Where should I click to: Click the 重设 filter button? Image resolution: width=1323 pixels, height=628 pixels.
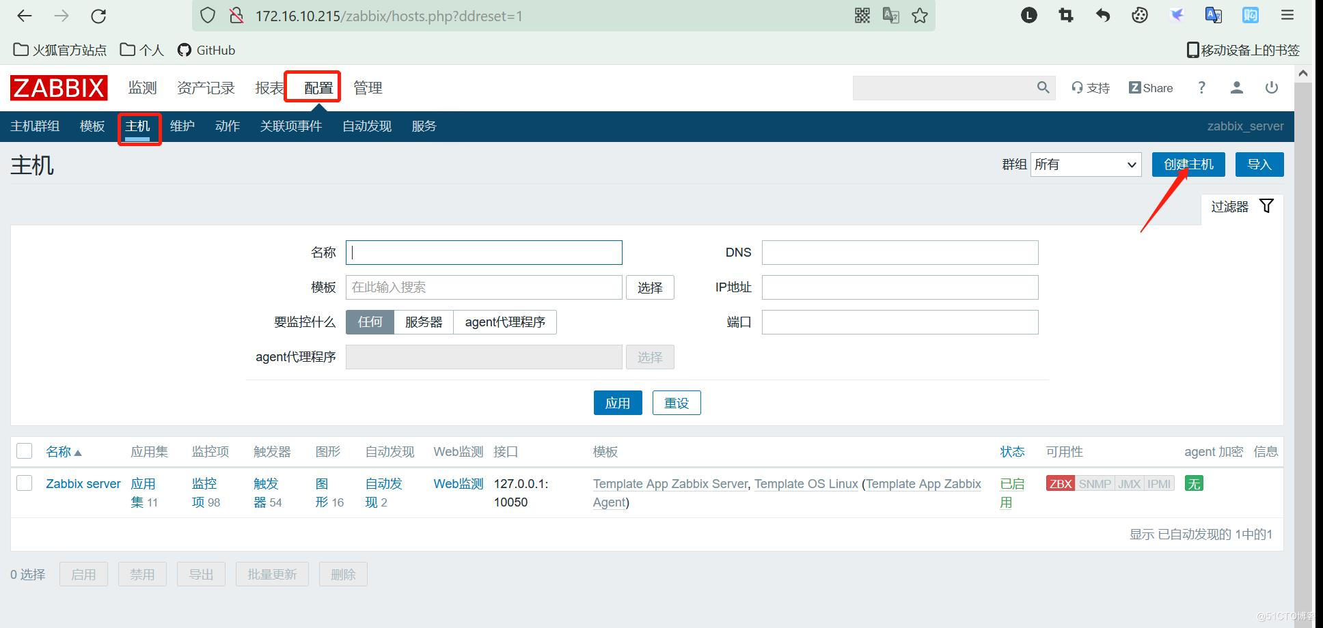[677, 403]
